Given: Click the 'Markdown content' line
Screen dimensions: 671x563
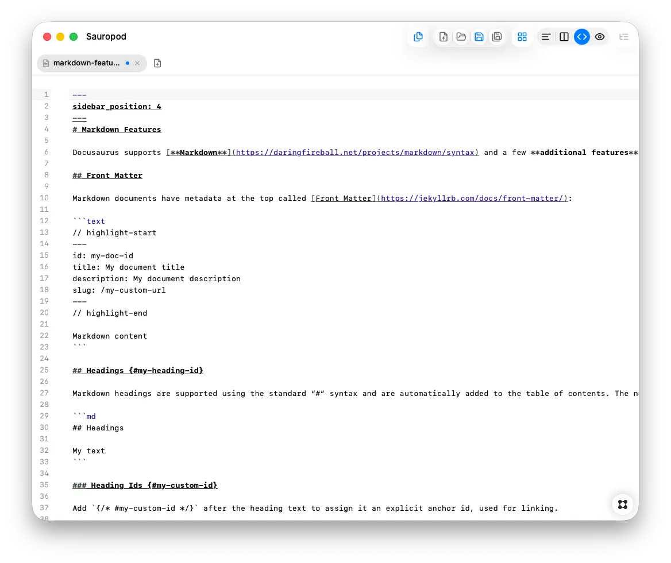Looking at the screenshot, I should 110,336.
